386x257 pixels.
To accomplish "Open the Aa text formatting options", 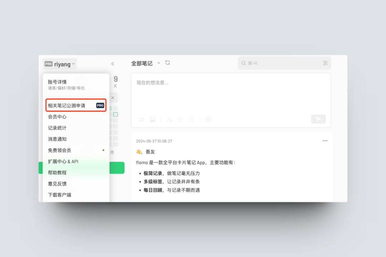I will pyautogui.click(x=170, y=120).
